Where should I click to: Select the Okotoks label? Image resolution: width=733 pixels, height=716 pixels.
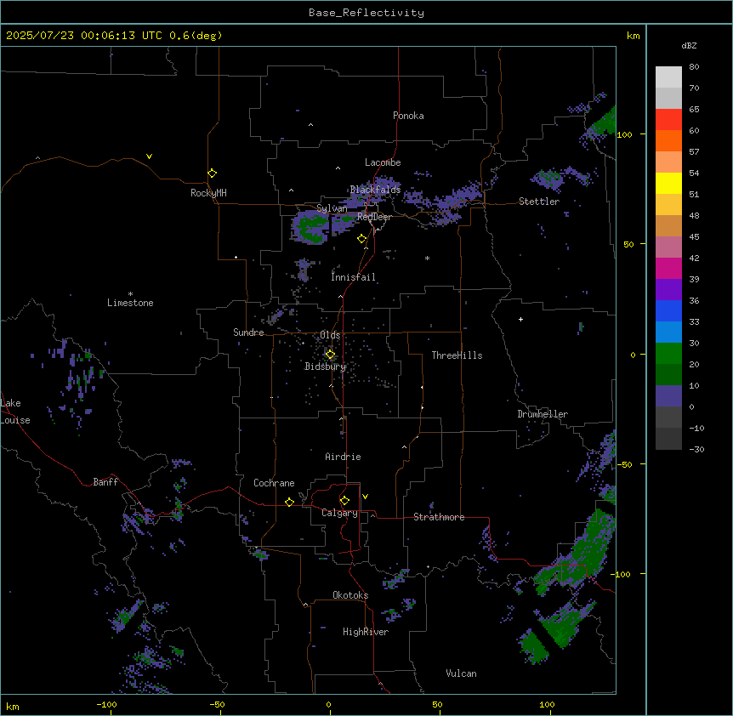coord(350,595)
